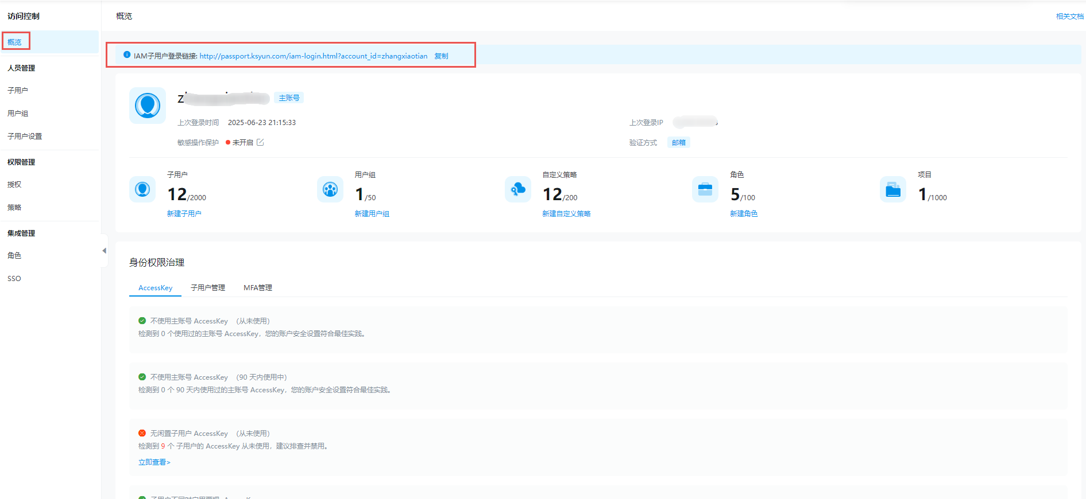
Task: Click 新建自定义策略 link
Action: coord(566,214)
